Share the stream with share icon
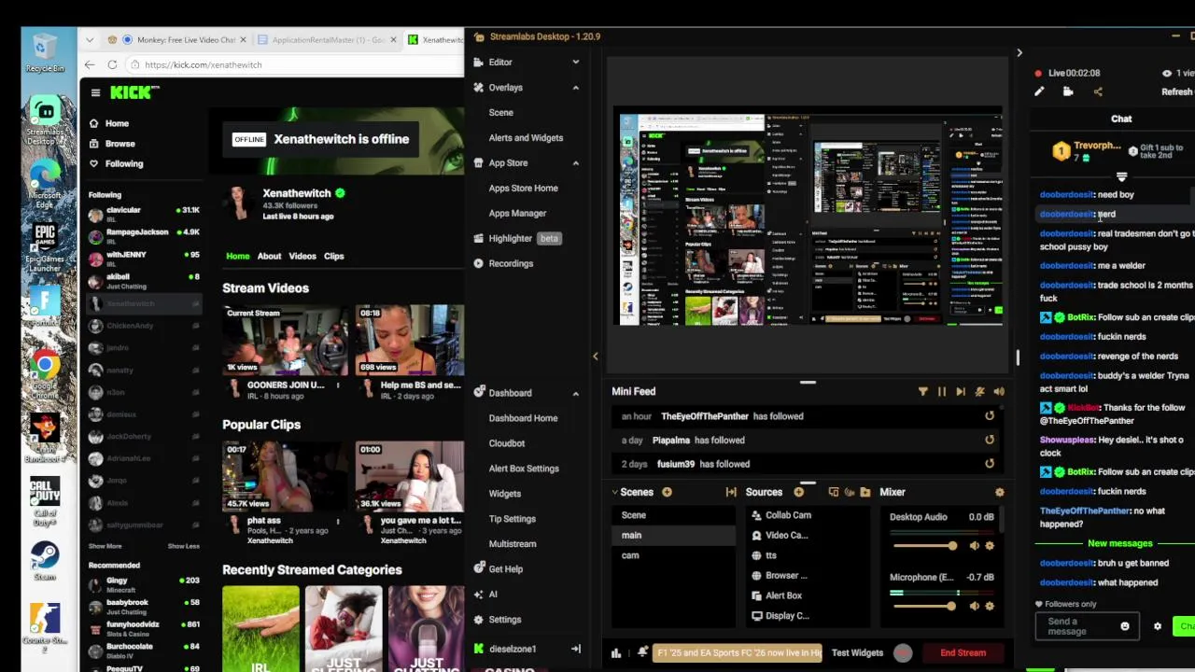Screen dimensions: 1195x672 (1098, 91)
